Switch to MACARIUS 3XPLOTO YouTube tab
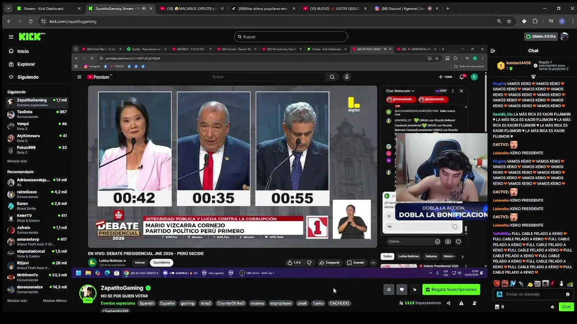The height and width of the screenshot is (324, 577). click(190, 9)
